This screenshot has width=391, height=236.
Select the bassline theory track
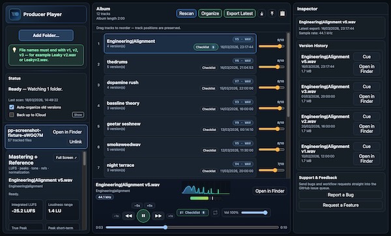(x=180, y=106)
